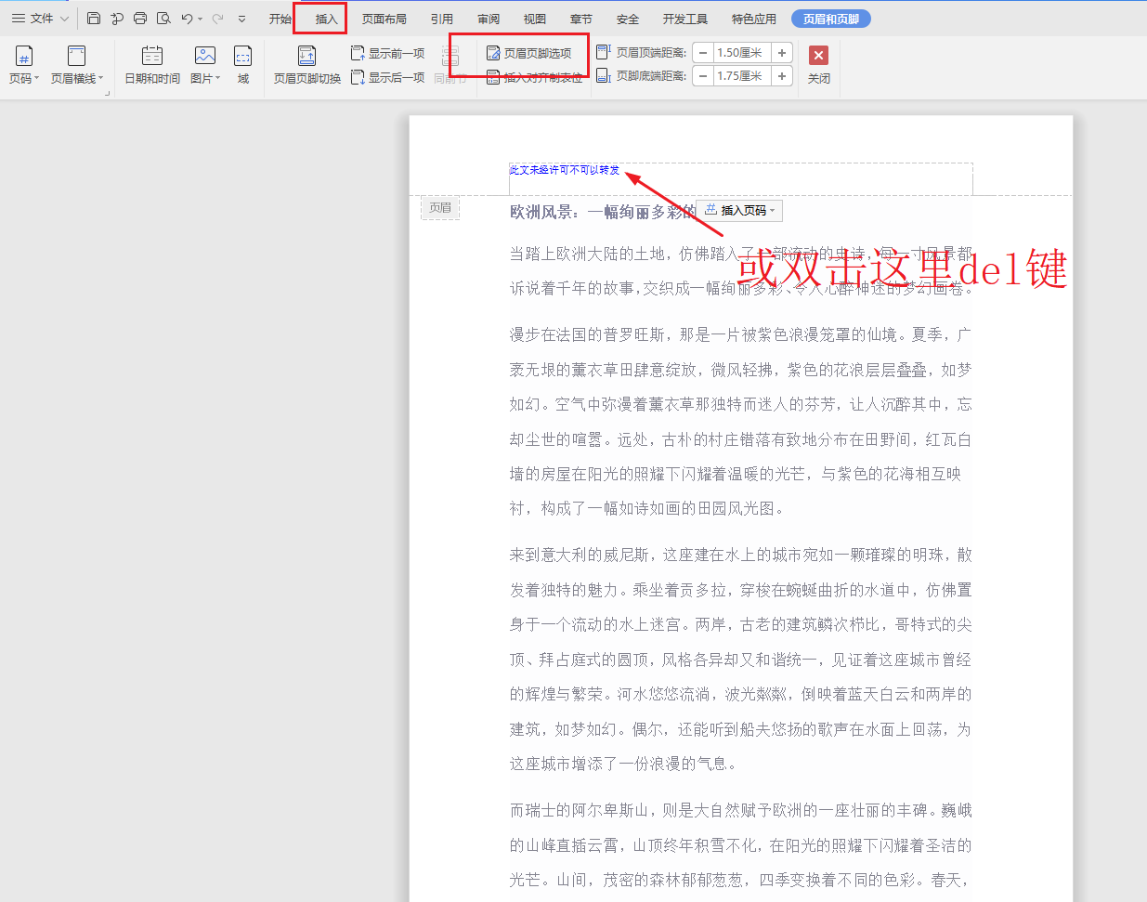
Task: Click the Save icon in quick access toolbar
Action: coord(94,19)
